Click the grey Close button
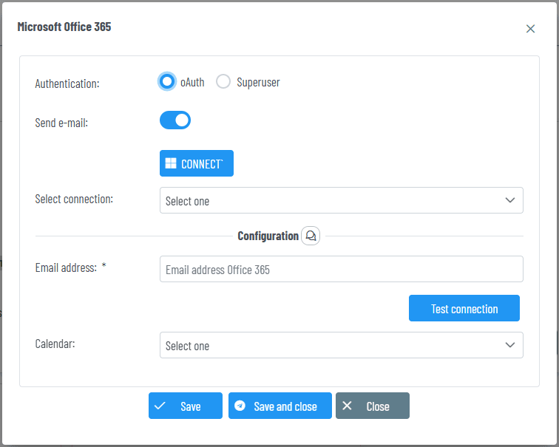The image size is (559, 447). coord(372,406)
